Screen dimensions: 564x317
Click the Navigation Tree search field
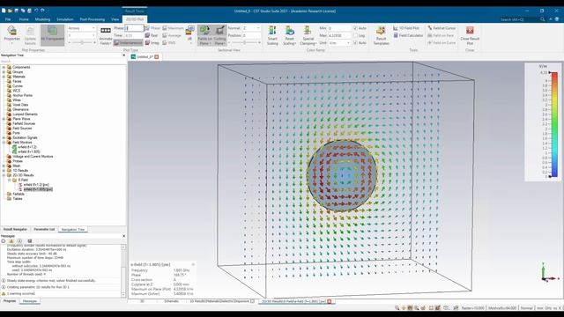tap(63, 62)
